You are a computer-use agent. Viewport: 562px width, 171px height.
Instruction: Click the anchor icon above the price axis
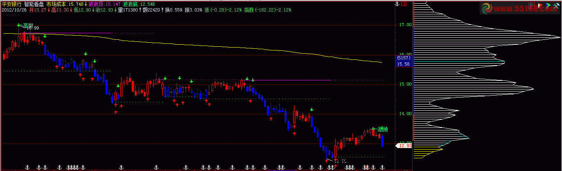click(397, 4)
